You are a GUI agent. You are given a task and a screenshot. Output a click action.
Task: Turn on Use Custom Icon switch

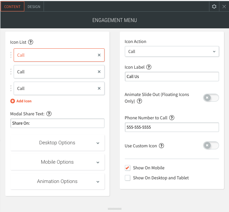(x=211, y=145)
